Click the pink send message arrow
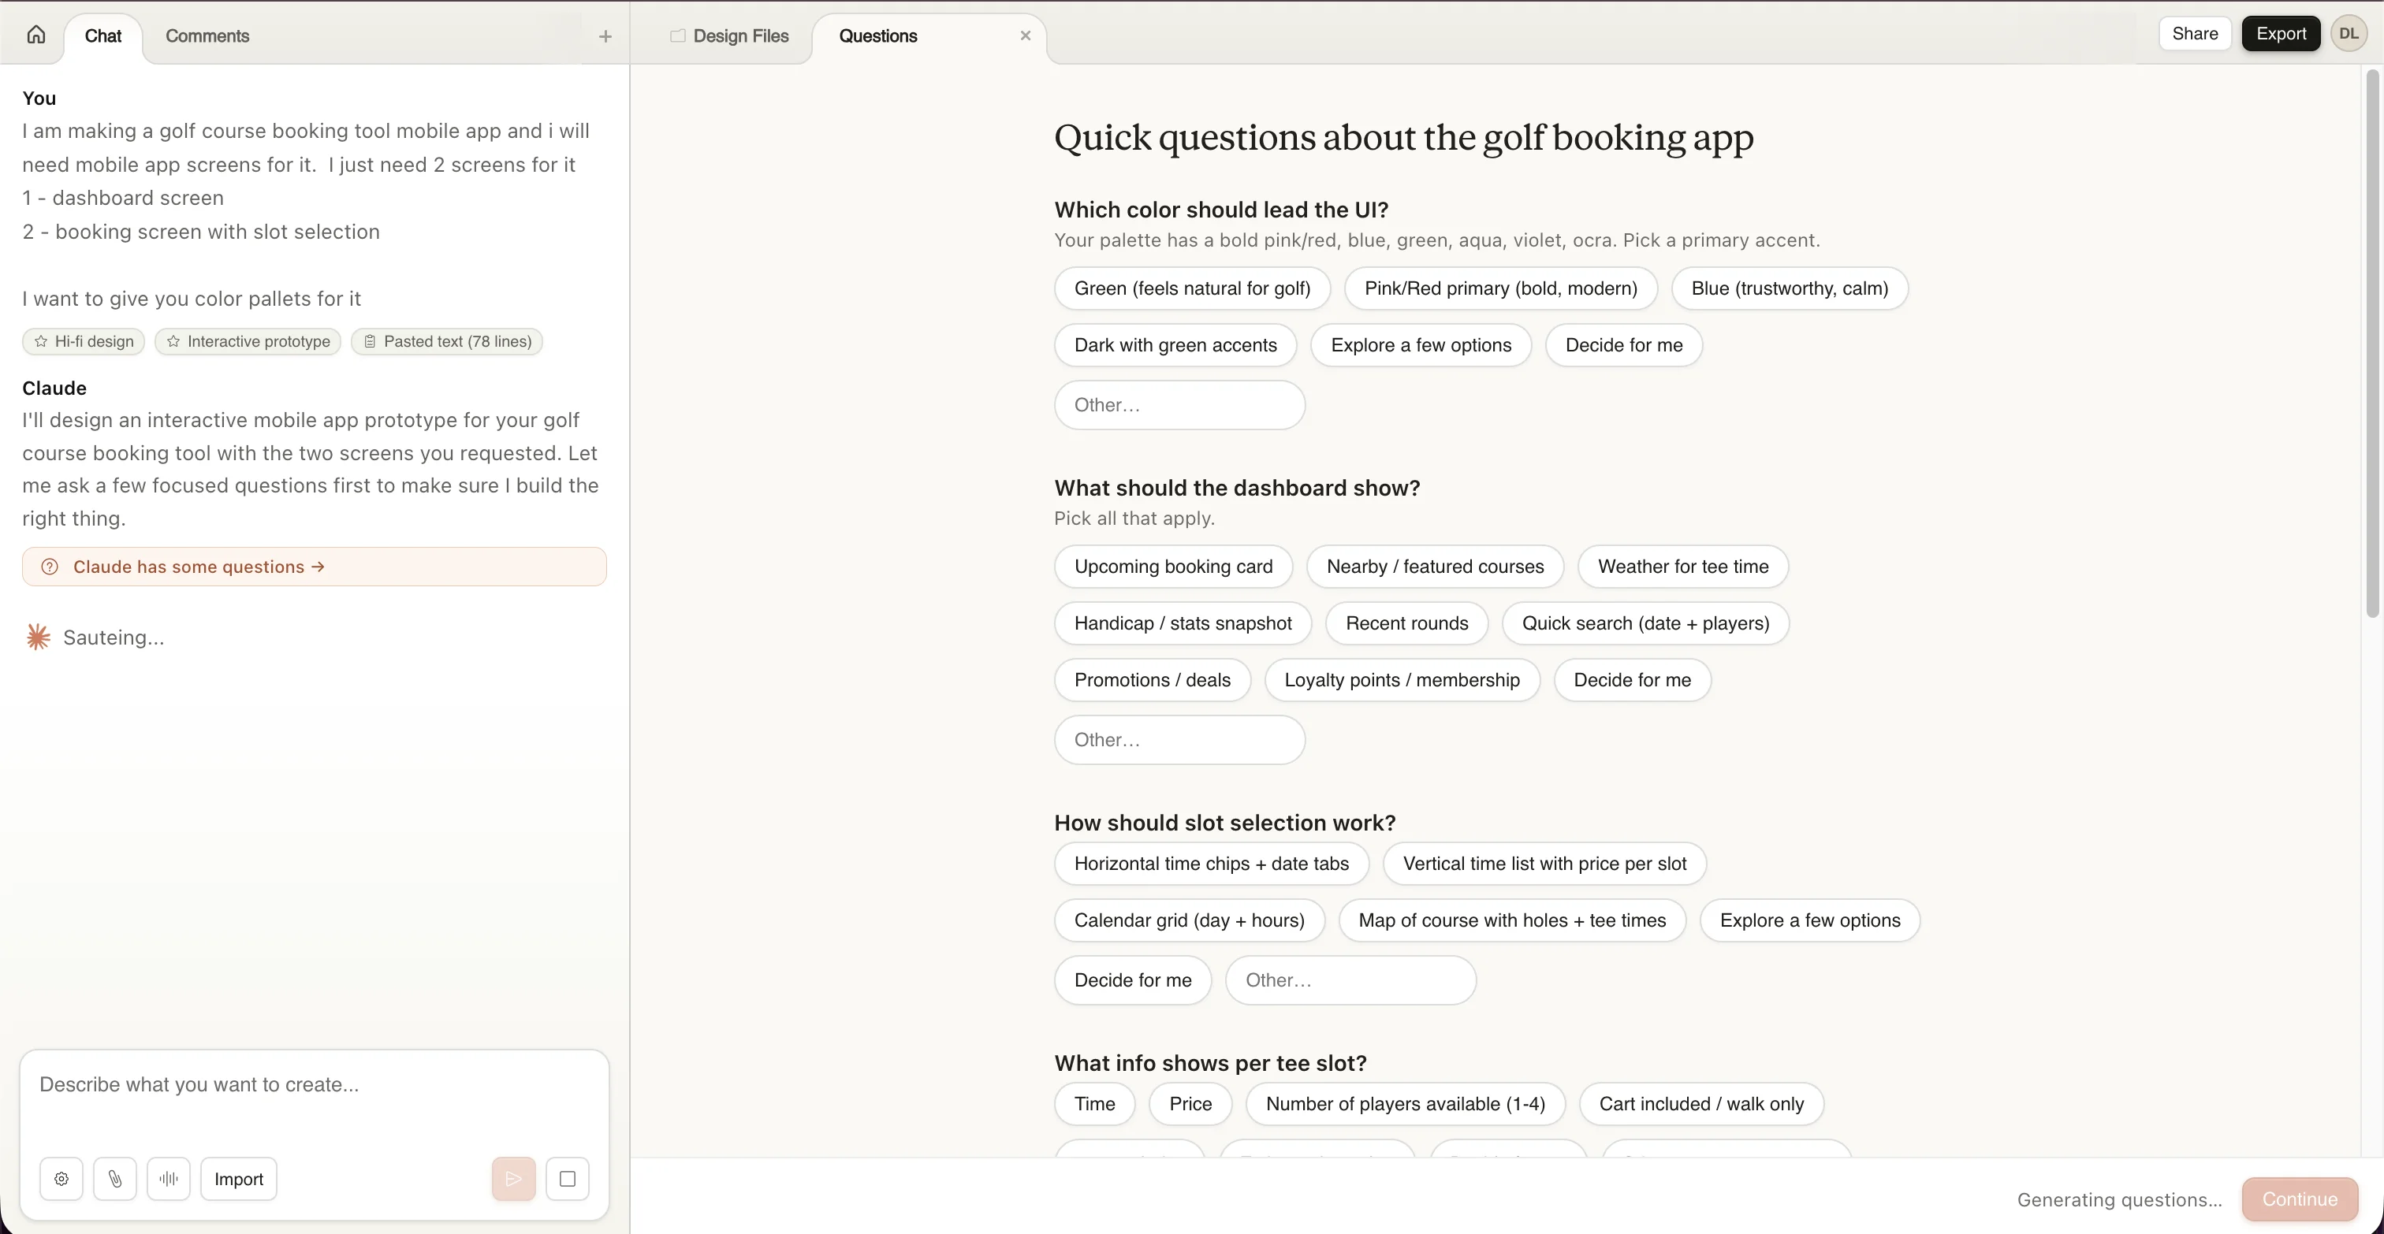 coord(512,1179)
